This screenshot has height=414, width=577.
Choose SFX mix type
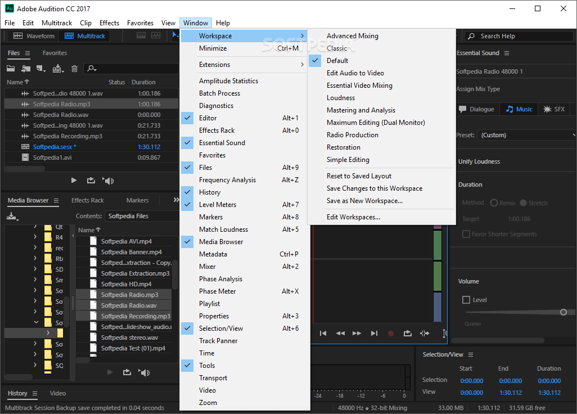pyautogui.click(x=555, y=109)
